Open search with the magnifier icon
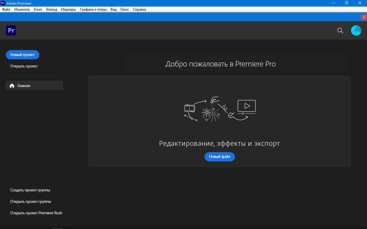367x229 pixels. click(340, 31)
